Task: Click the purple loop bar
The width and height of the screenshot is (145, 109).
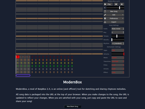Action: pos(23,75)
